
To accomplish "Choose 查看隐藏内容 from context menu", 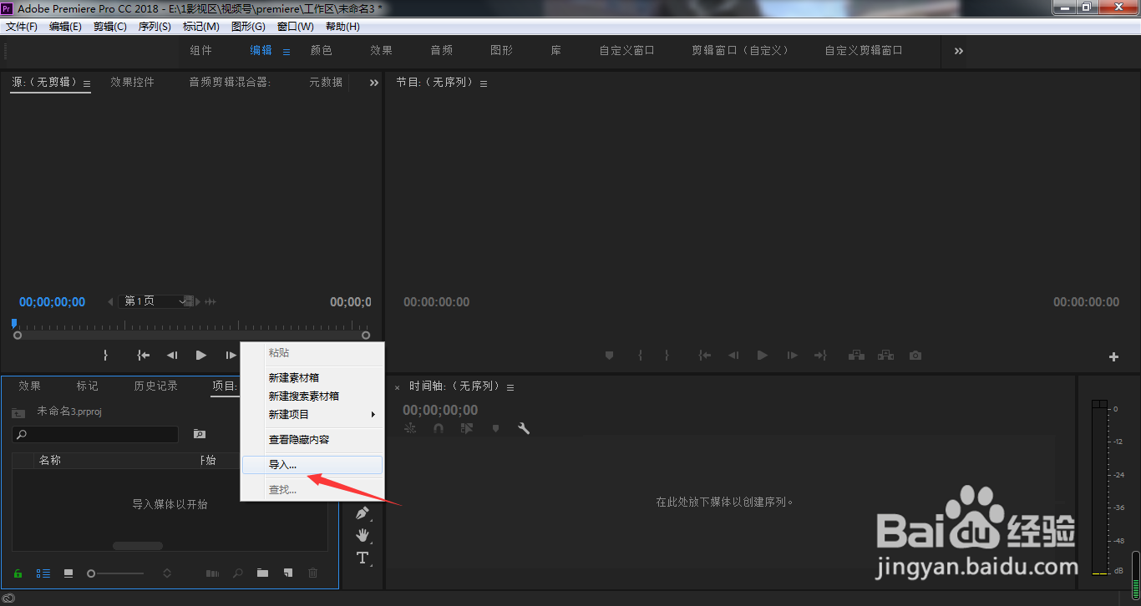I will 312,439.
